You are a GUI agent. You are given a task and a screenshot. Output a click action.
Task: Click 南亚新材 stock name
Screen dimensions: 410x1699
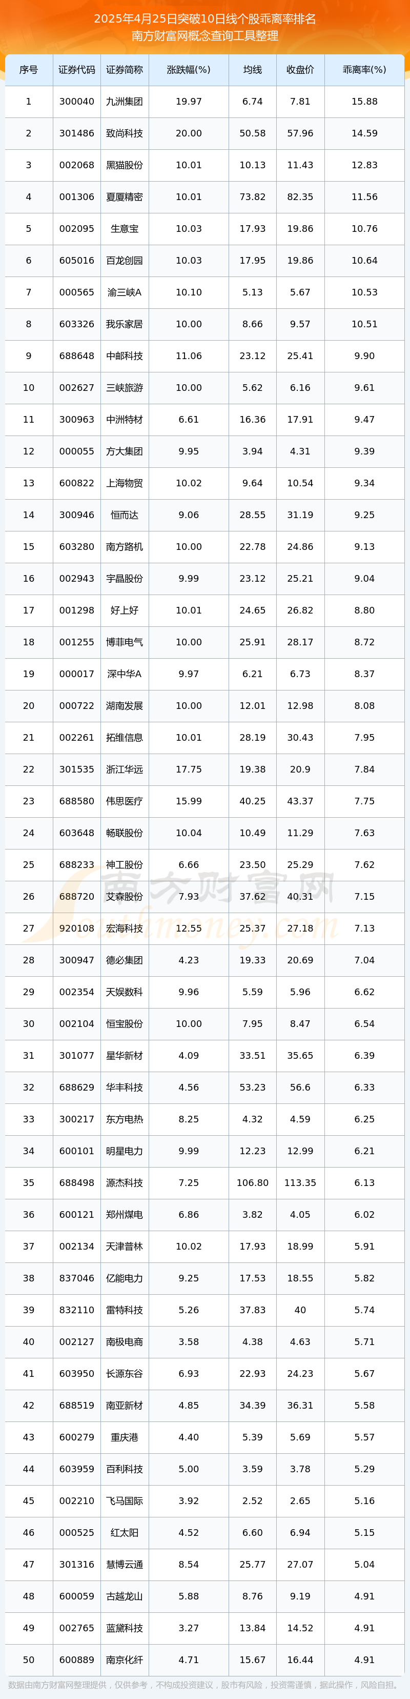point(125,1406)
